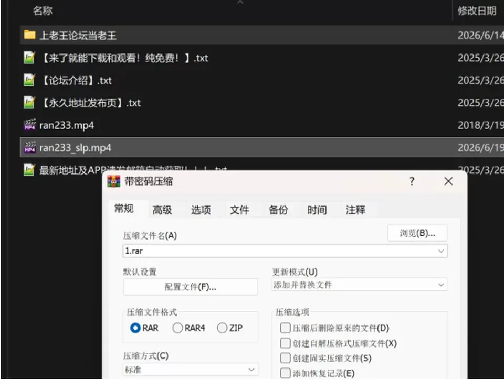This screenshot has height=380, width=504.
Task: Select the folder name 上老王论坛当老王
Action: coord(78,35)
